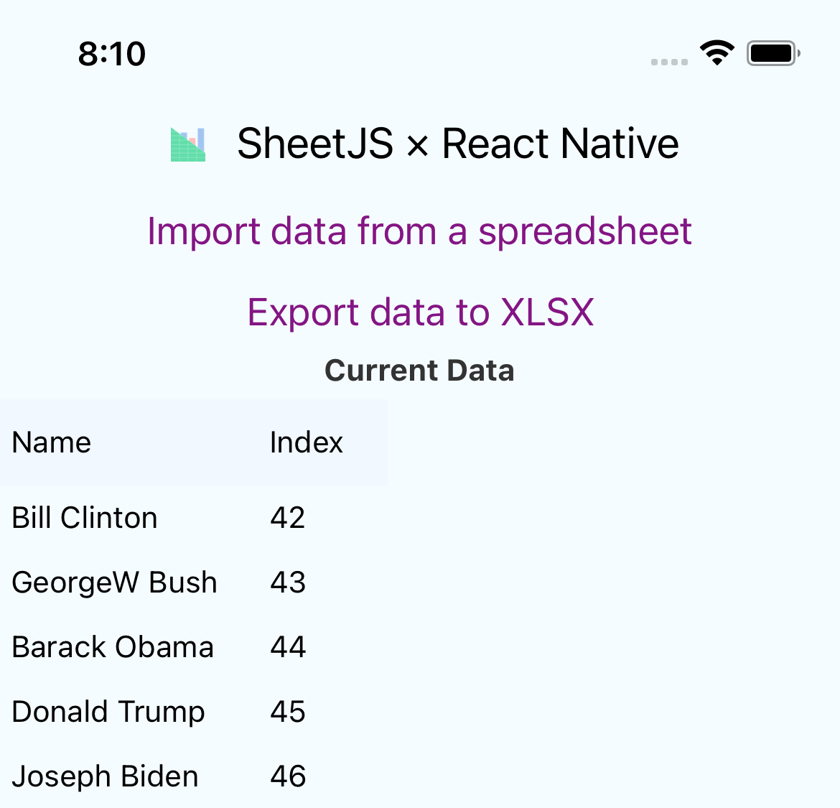Tap the battery indicator icon
840x808 pixels.
pyautogui.click(x=772, y=52)
